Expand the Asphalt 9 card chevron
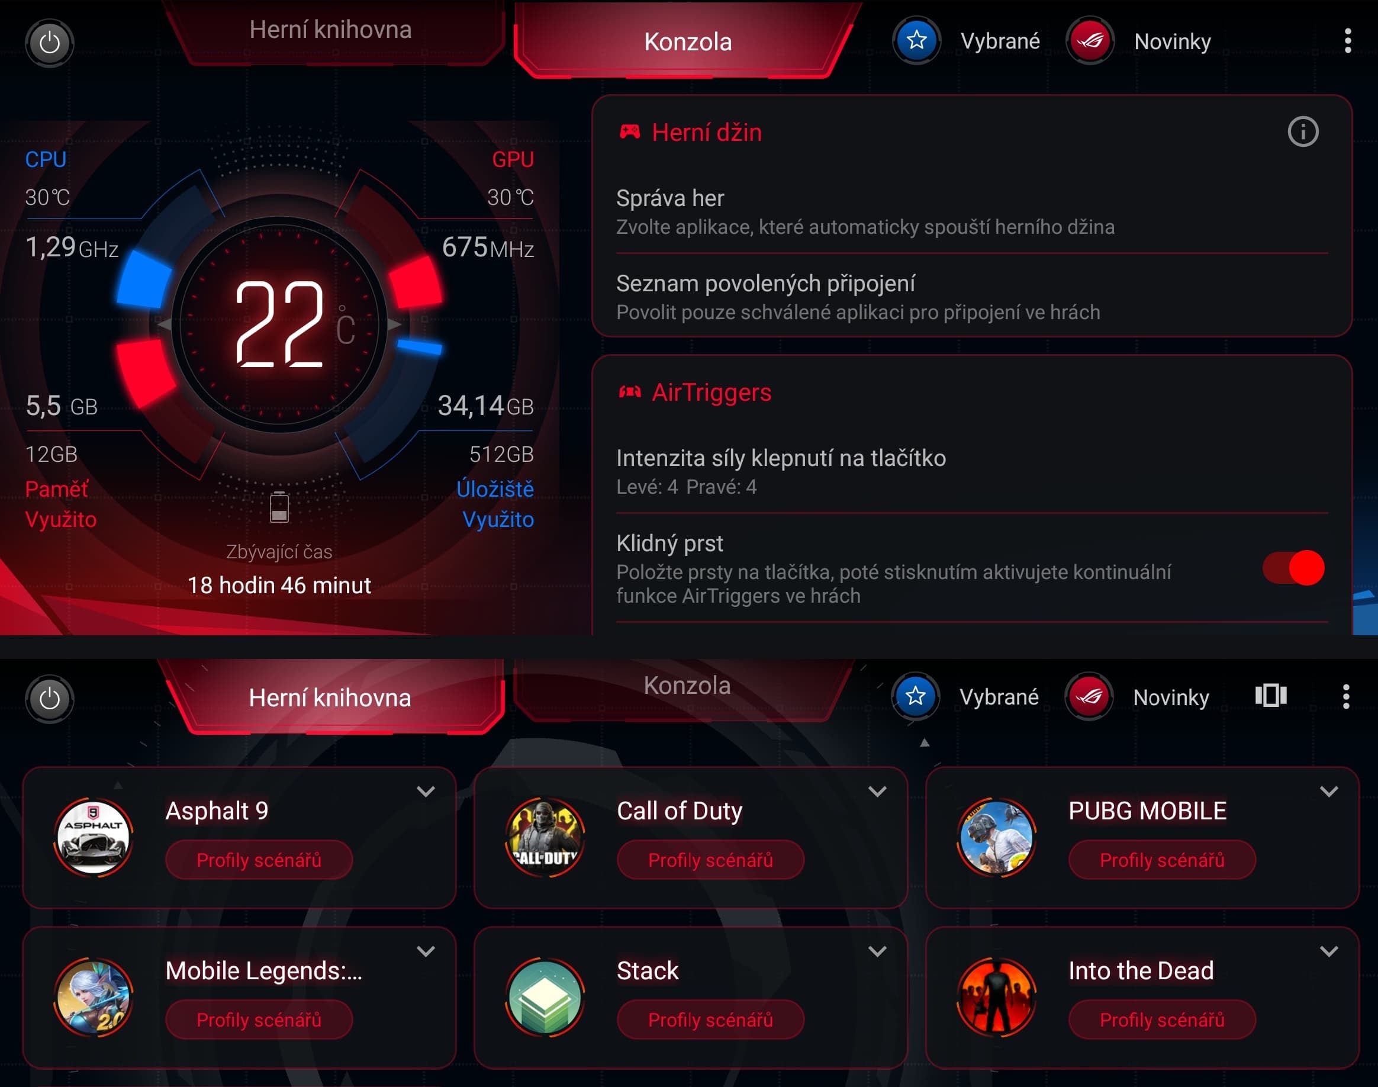The image size is (1378, 1087). (426, 792)
